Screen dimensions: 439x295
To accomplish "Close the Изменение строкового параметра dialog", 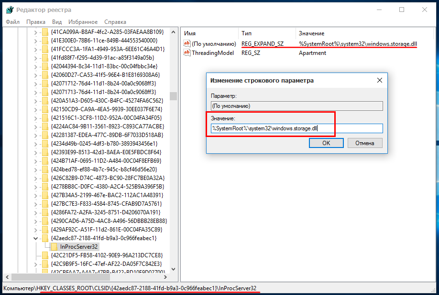I will tap(380, 81).
